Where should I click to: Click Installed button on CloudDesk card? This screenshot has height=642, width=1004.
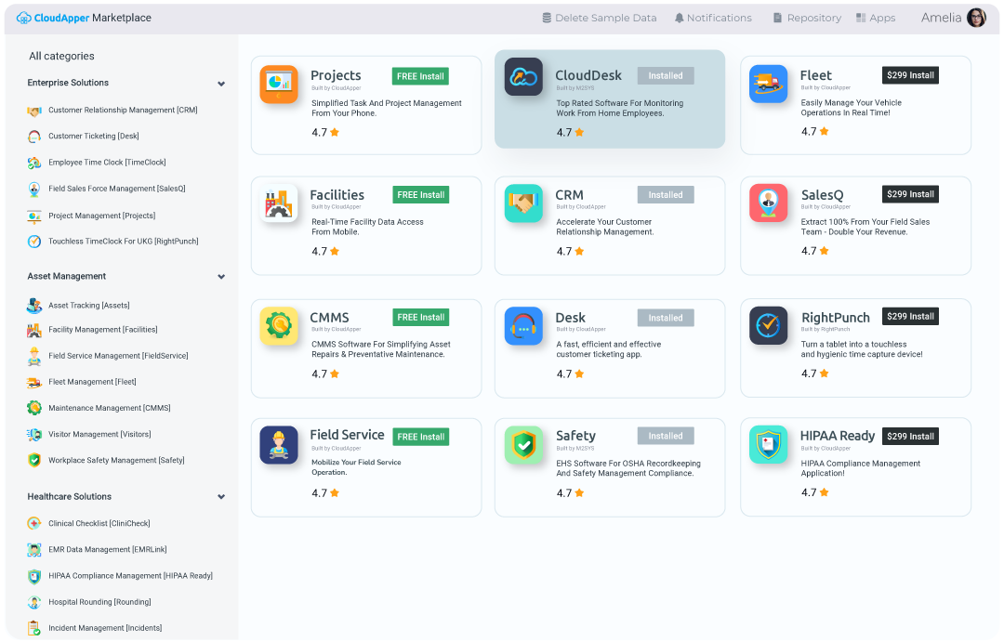[666, 75]
